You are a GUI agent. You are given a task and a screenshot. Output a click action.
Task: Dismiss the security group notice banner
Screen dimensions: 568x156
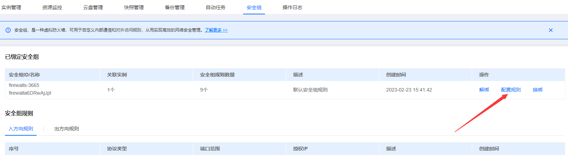[x=551, y=30]
